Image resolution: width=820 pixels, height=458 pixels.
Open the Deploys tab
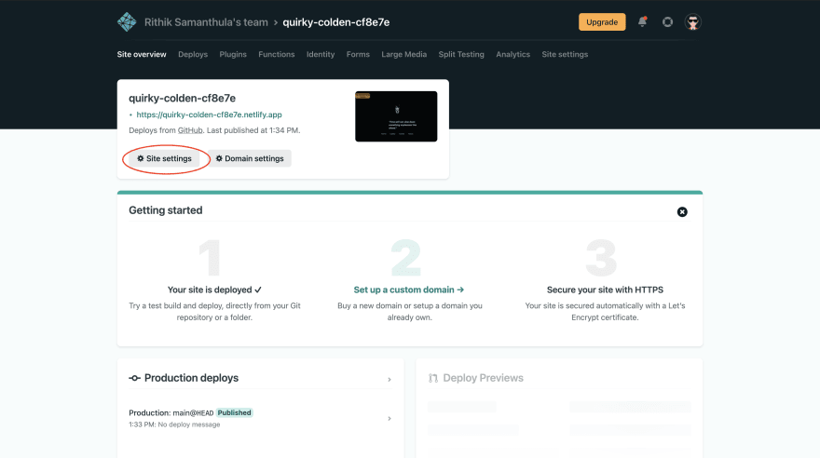point(193,54)
